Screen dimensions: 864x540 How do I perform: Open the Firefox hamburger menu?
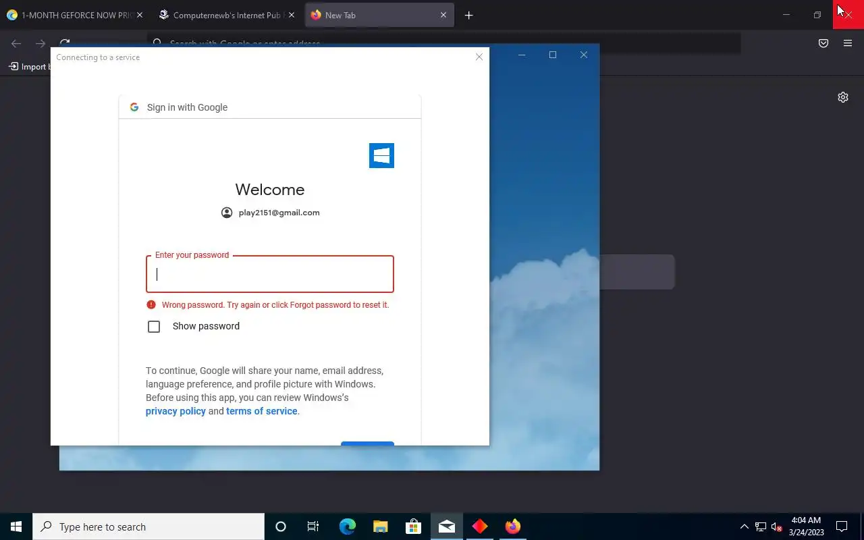coord(848,43)
